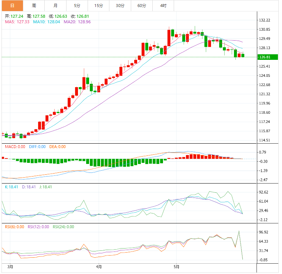Open the 15分 interval tab

pyautogui.click(x=99, y=6)
